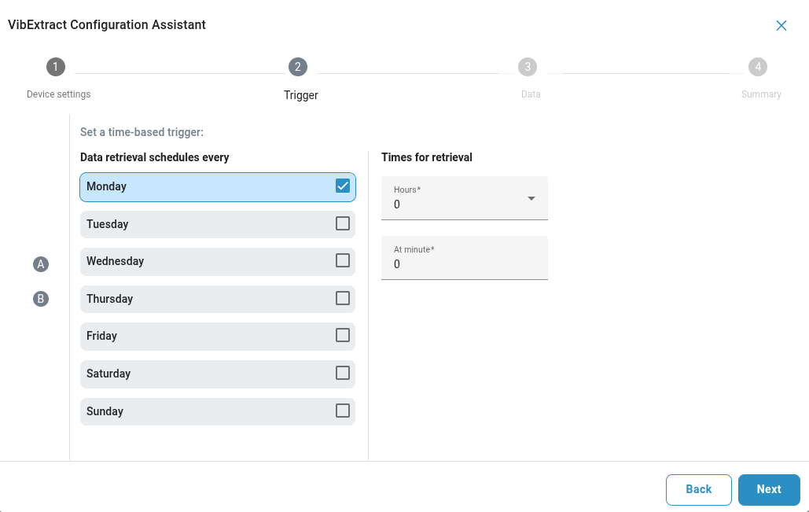The width and height of the screenshot is (809, 512).
Task: Click step 2 Trigger circle icon
Action: point(298,67)
